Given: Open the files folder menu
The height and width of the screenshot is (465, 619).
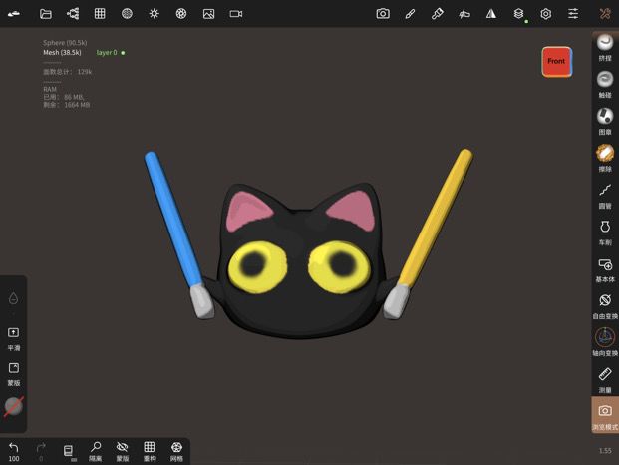Looking at the screenshot, I should tap(46, 14).
